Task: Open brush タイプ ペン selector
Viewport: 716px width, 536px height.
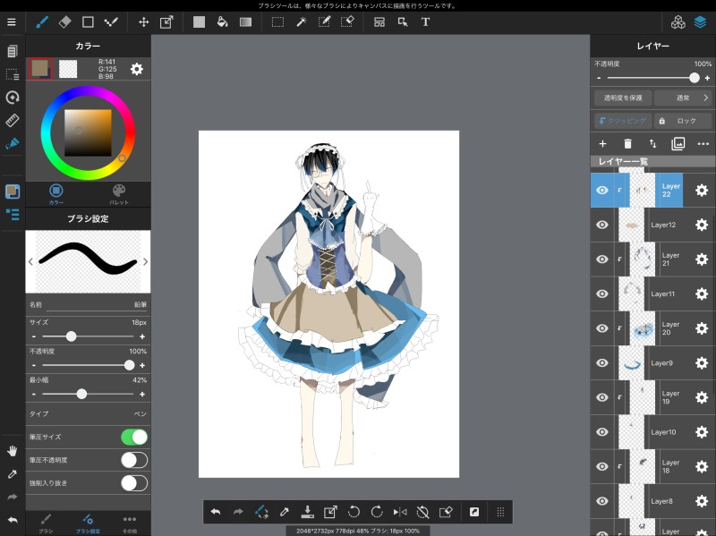Action: (88, 413)
